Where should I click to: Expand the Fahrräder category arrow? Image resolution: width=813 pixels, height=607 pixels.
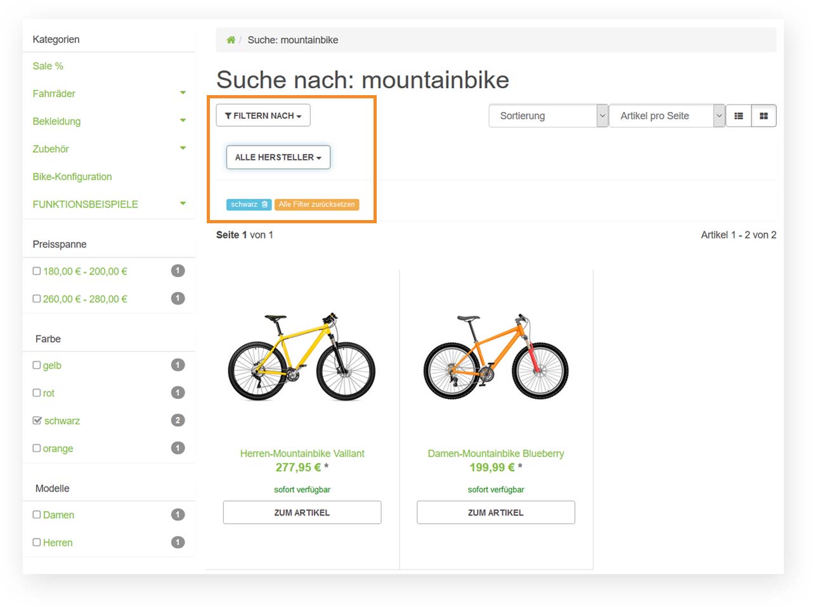coord(183,93)
